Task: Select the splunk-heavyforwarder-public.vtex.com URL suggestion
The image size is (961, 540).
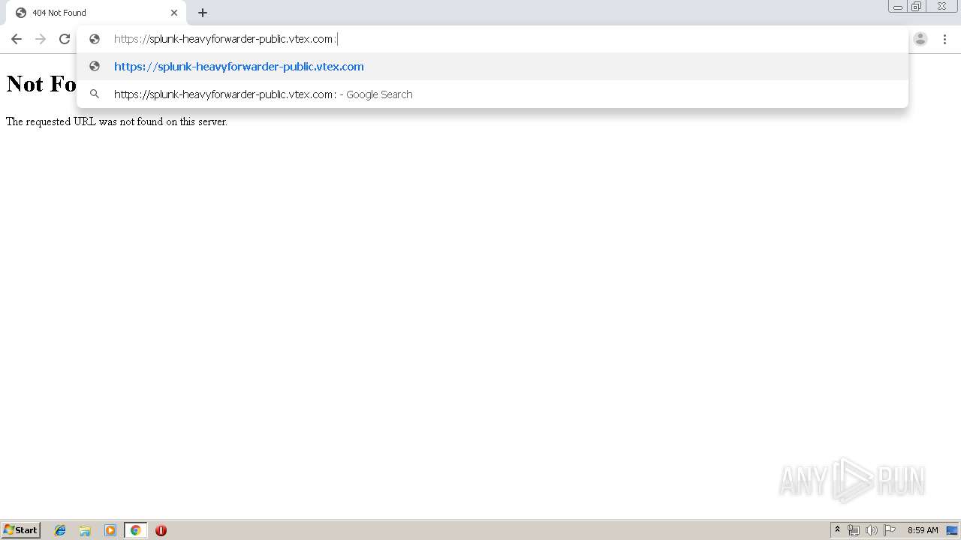Action: point(492,66)
